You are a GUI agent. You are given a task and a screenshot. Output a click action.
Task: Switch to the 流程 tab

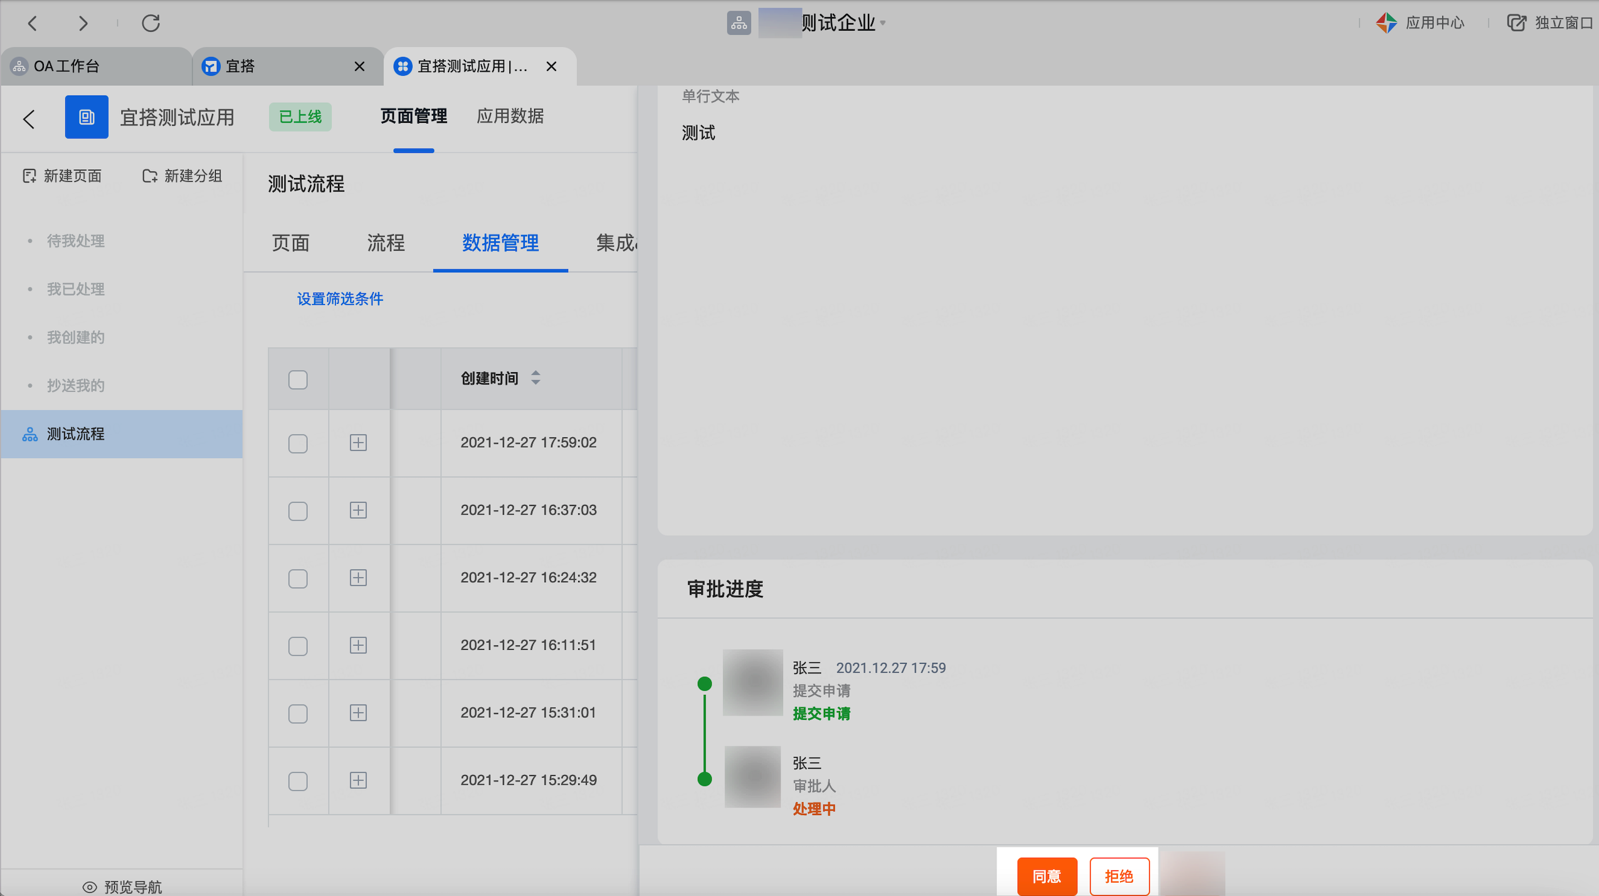386,243
